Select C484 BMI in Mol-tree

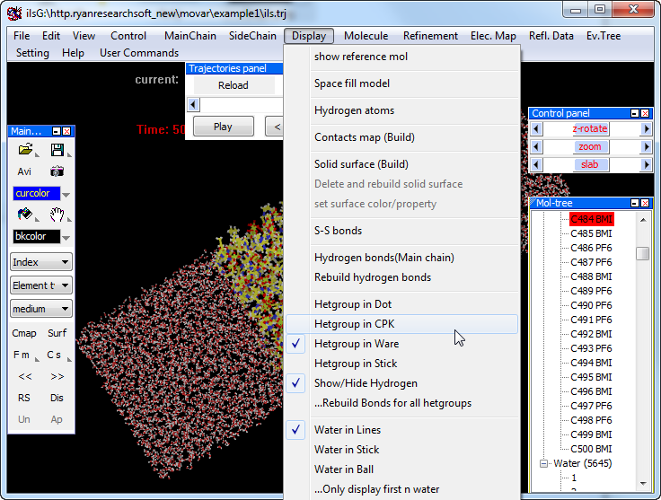click(x=591, y=219)
